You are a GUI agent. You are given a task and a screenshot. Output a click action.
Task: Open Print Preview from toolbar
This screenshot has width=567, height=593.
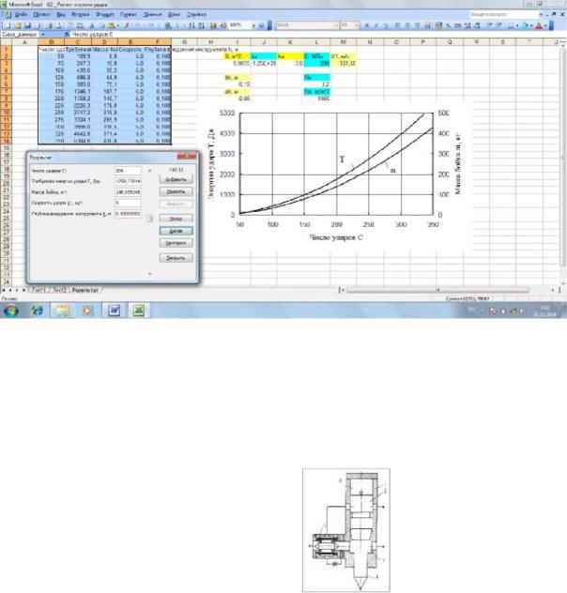pos(59,25)
